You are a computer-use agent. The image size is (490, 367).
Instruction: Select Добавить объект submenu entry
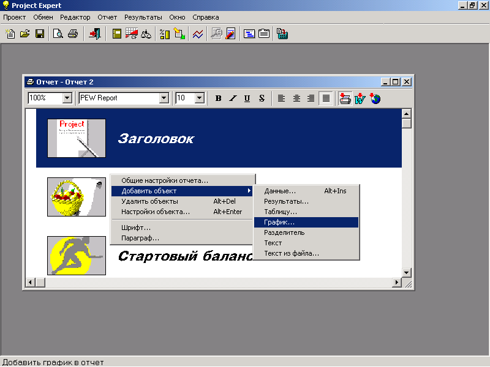point(182,191)
